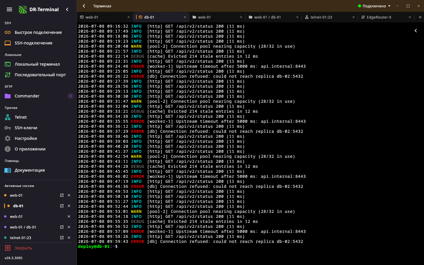The image size is (424, 265).
Task: Close web-01 folder tab
Action: (x=241, y=17)
